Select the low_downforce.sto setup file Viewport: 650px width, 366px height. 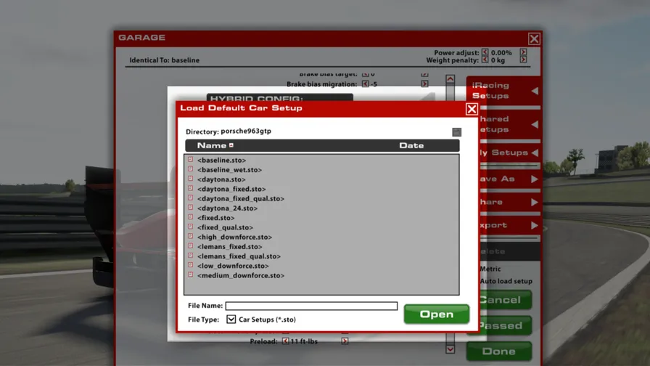pos(233,266)
